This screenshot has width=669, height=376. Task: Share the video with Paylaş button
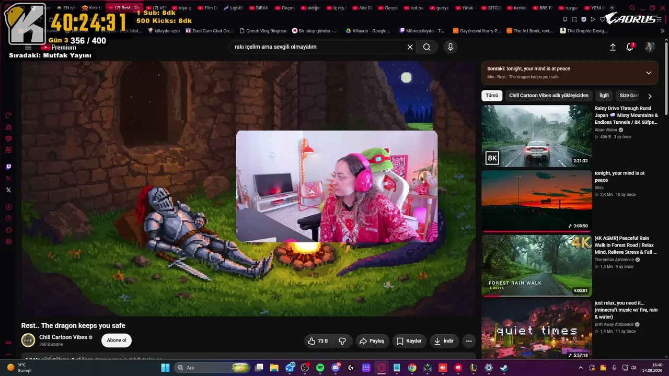click(372, 341)
